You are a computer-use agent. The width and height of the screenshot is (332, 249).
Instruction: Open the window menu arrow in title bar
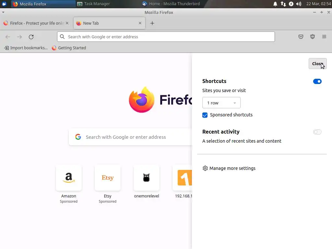3,12
